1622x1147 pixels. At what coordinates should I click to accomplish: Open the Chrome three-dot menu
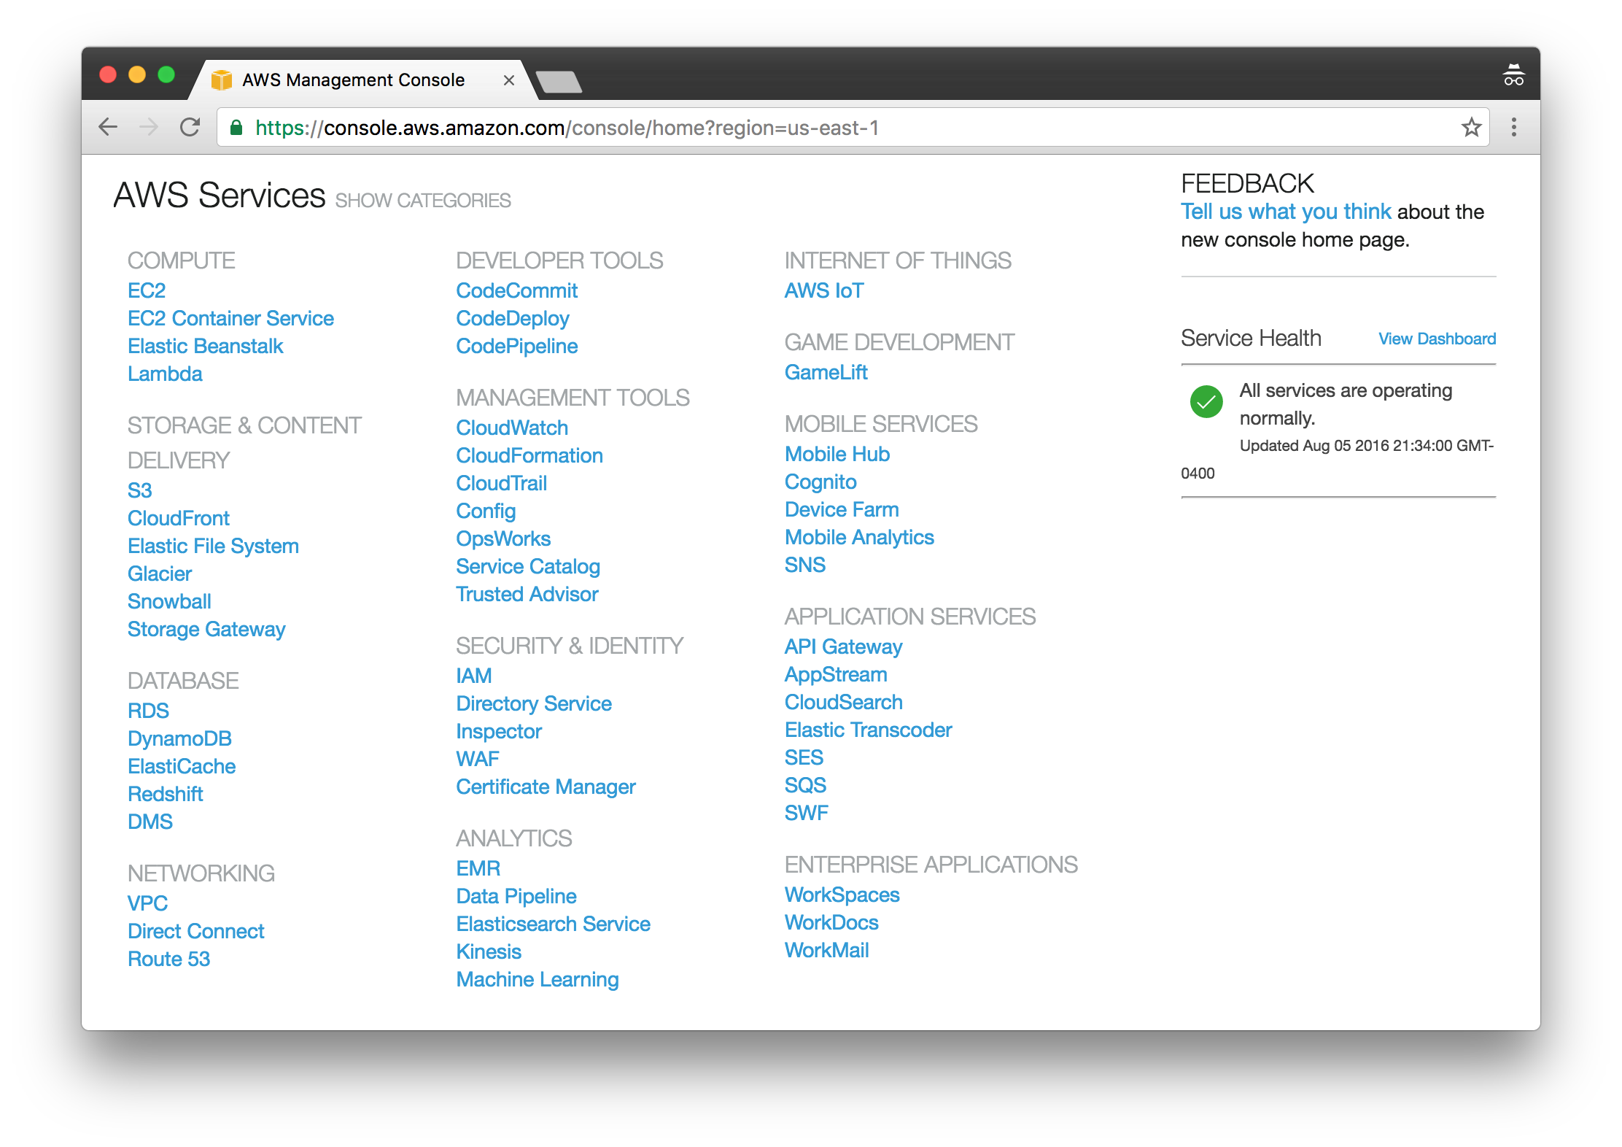click(1514, 127)
